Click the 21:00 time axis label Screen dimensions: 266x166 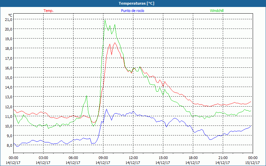point(223,158)
